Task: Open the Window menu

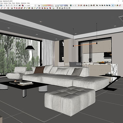Action: (x=18, y=3)
